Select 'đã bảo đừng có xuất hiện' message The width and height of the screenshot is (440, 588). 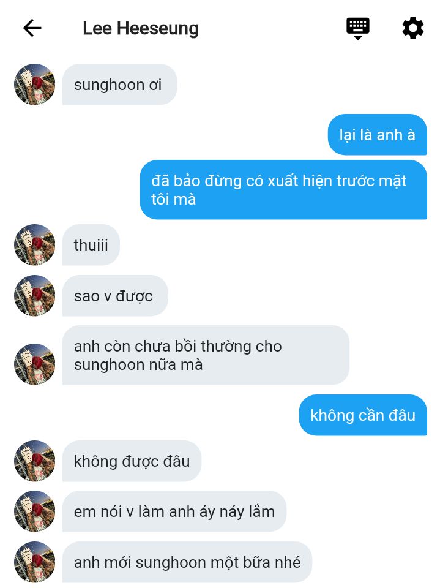point(283,190)
